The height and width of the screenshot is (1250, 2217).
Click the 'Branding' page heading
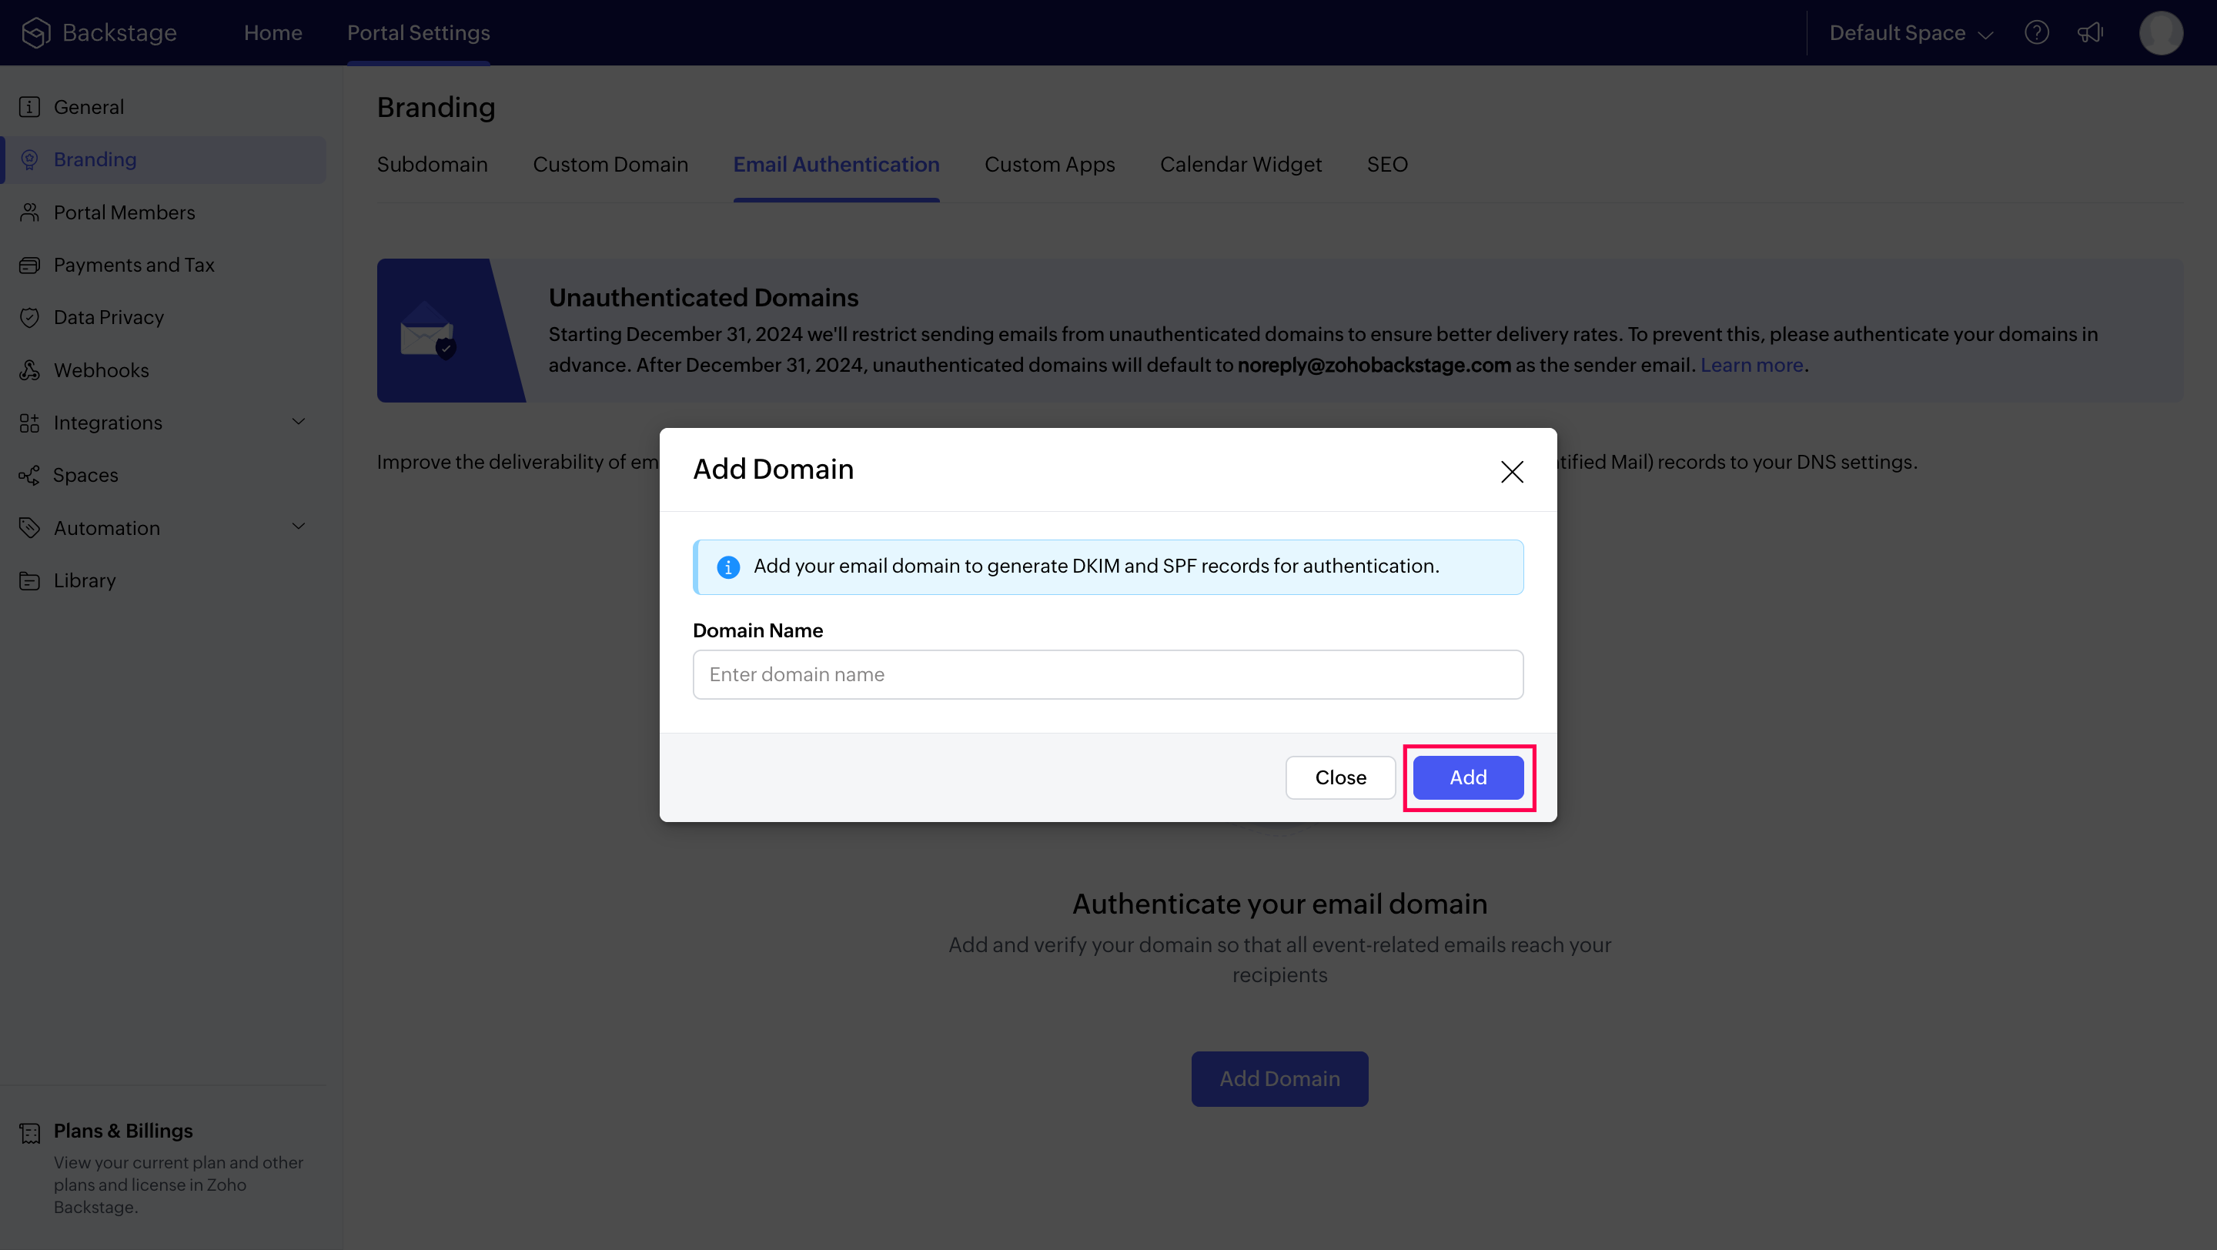436,107
